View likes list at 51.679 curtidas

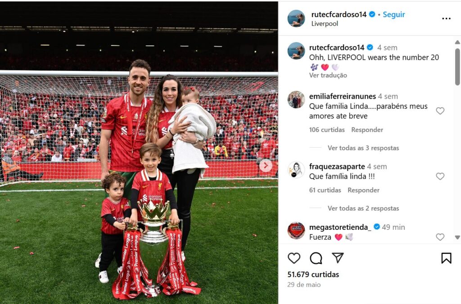(313, 274)
